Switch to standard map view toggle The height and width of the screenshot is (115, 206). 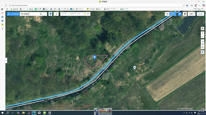(167, 14)
